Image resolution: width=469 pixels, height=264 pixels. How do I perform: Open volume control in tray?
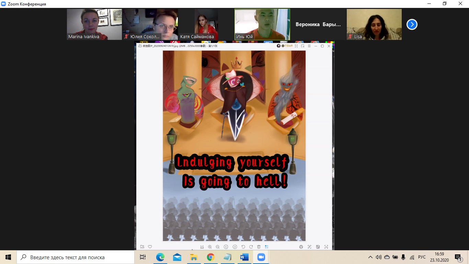point(378,257)
